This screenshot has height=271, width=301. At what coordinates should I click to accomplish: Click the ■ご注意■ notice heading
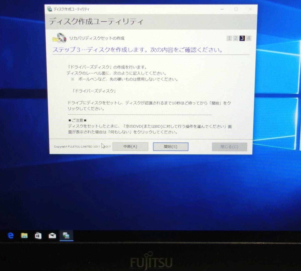tap(78, 120)
